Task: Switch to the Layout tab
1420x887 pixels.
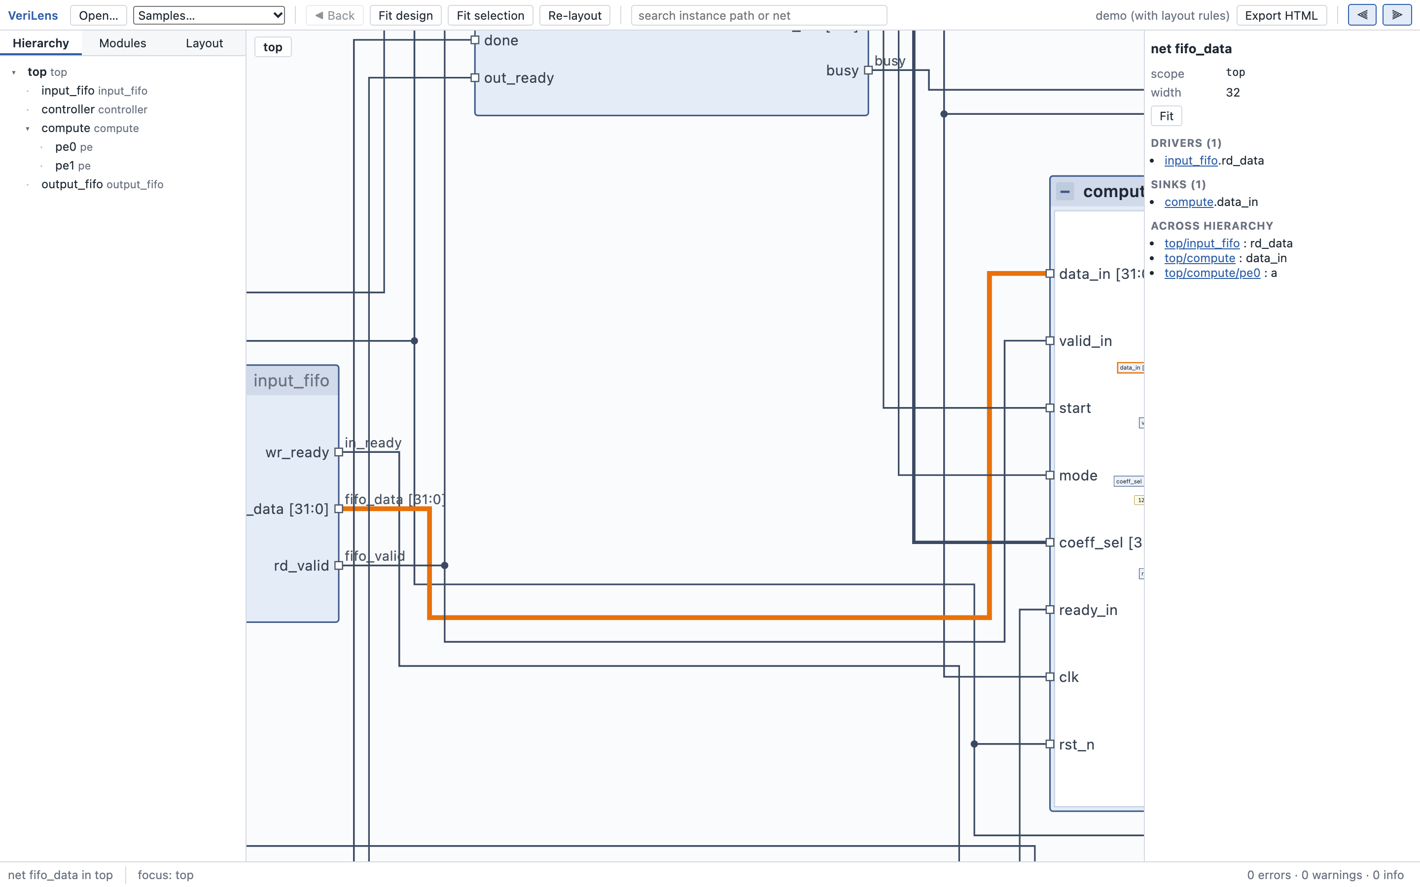Action: pyautogui.click(x=204, y=43)
